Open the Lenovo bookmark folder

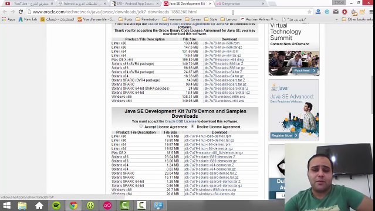(x=229, y=19)
